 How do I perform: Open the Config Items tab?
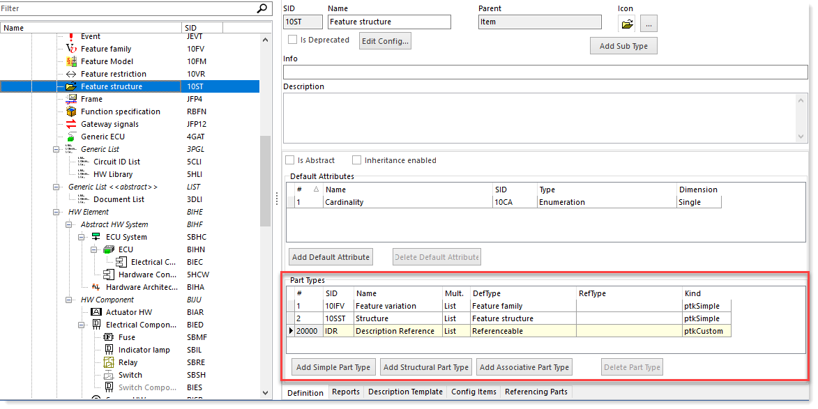[x=474, y=392]
